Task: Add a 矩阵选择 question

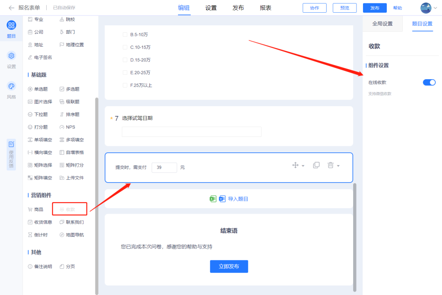Action: [x=40, y=165]
